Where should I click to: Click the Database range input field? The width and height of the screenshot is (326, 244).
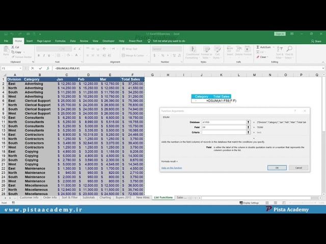pos(224,122)
